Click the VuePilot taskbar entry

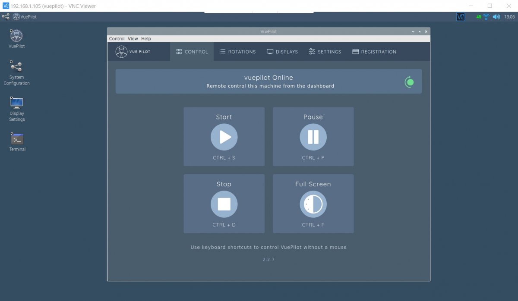point(25,17)
